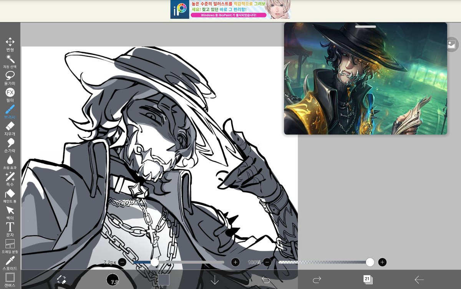This screenshot has width=461, height=289.
Task: Open brush settings showing 7.2 size
Action: point(113,279)
